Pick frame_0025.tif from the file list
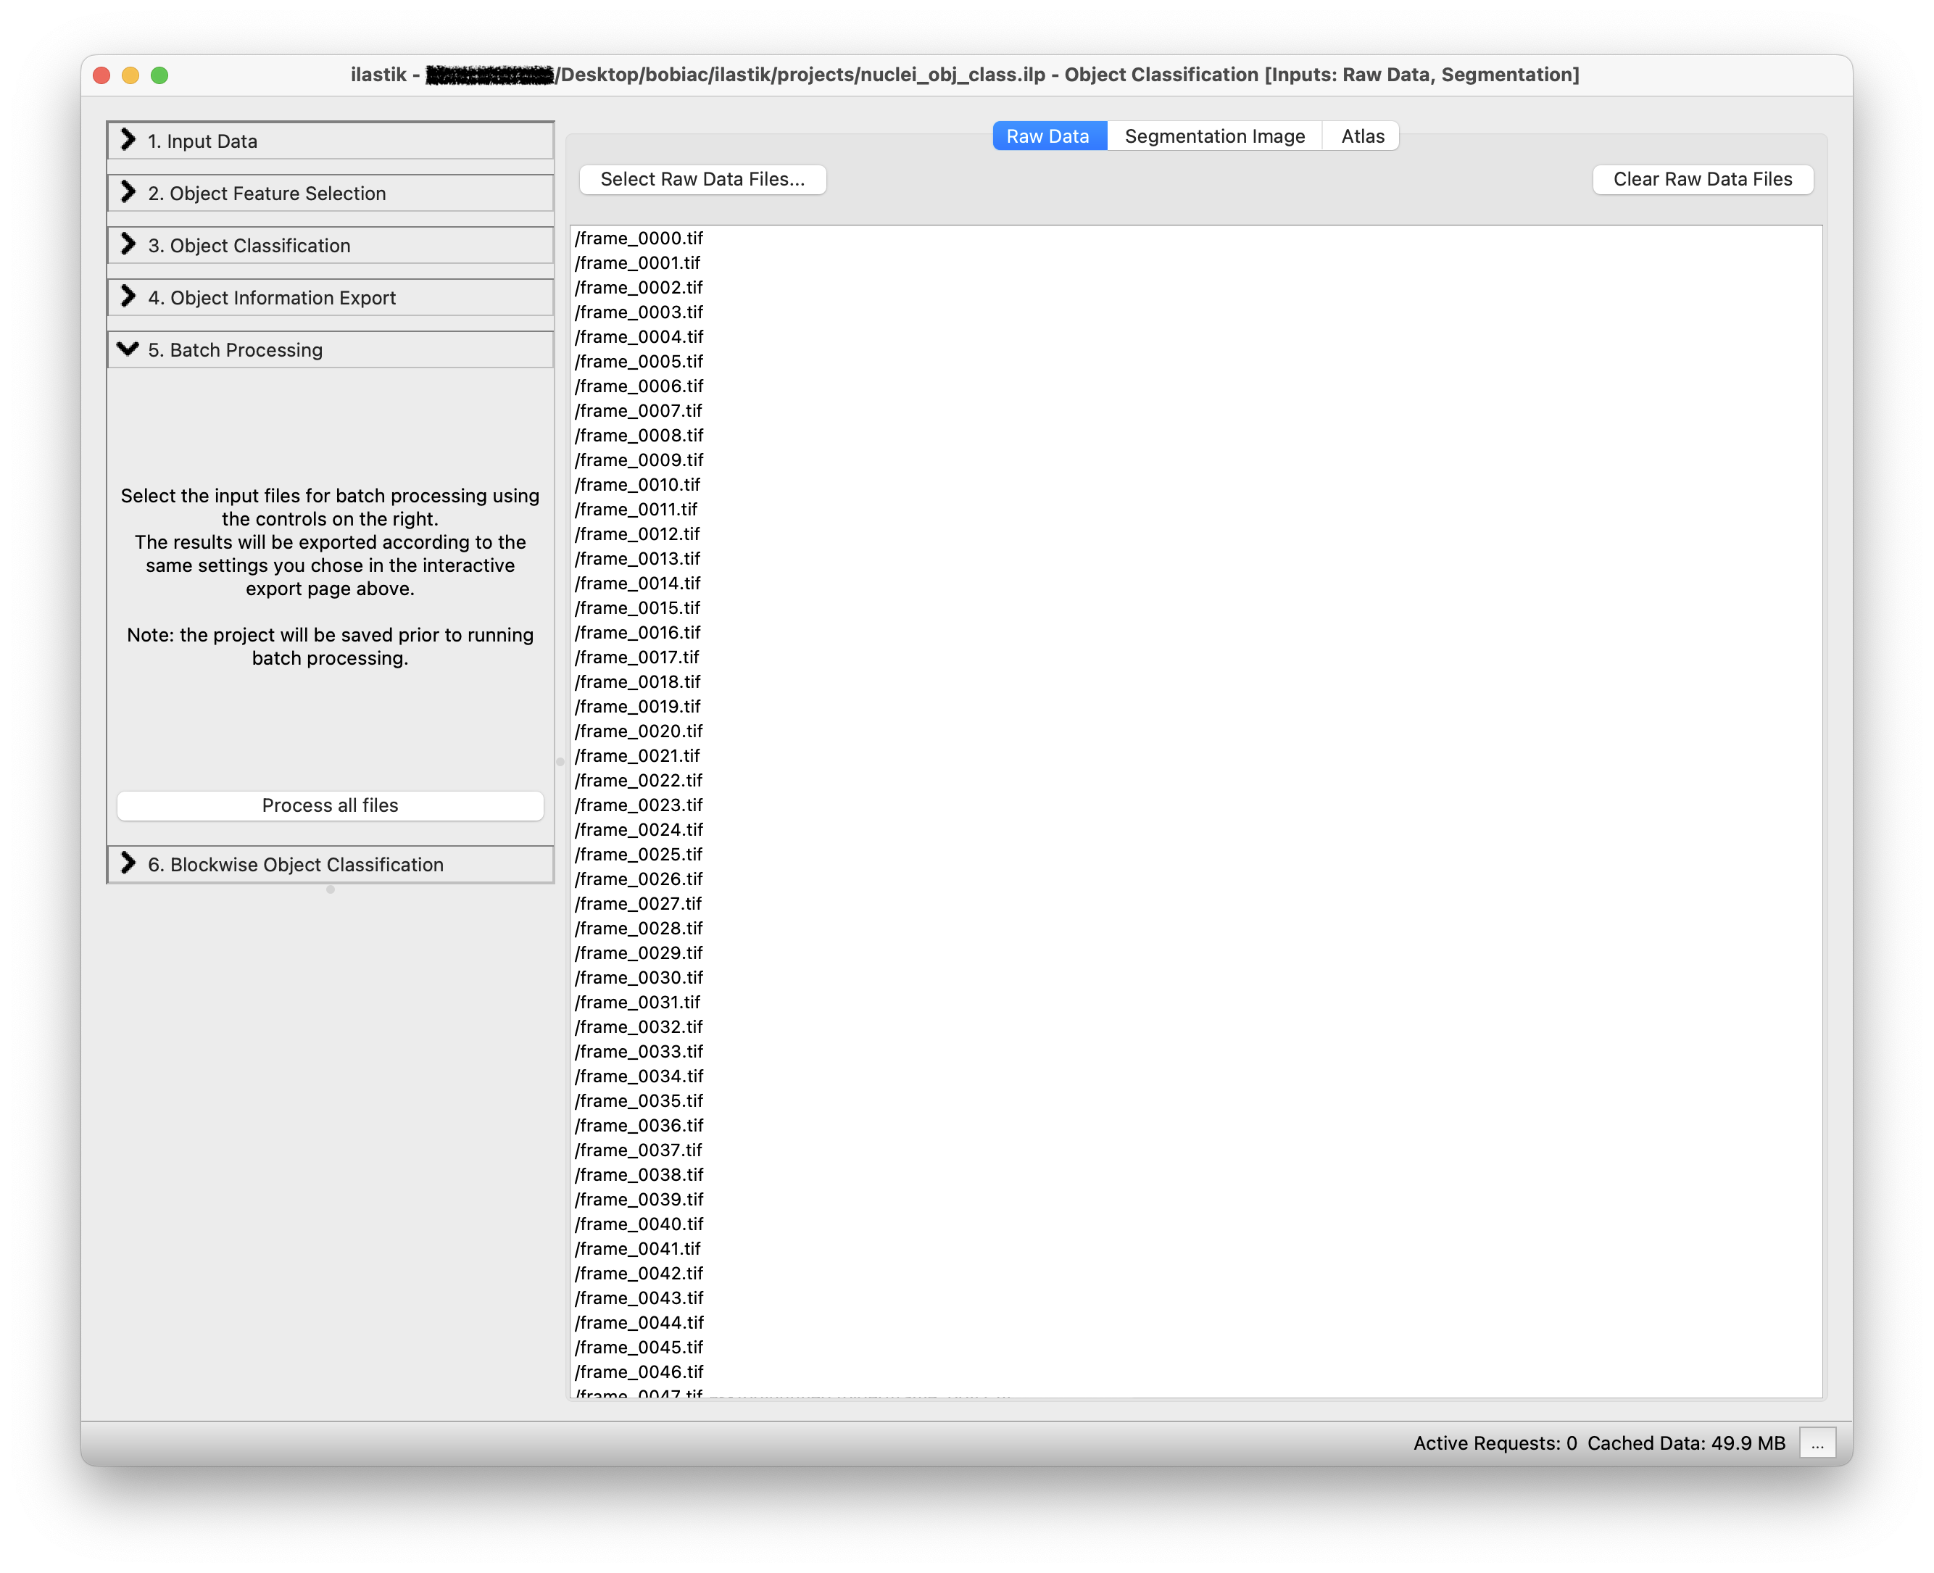This screenshot has width=1934, height=1573. click(639, 855)
